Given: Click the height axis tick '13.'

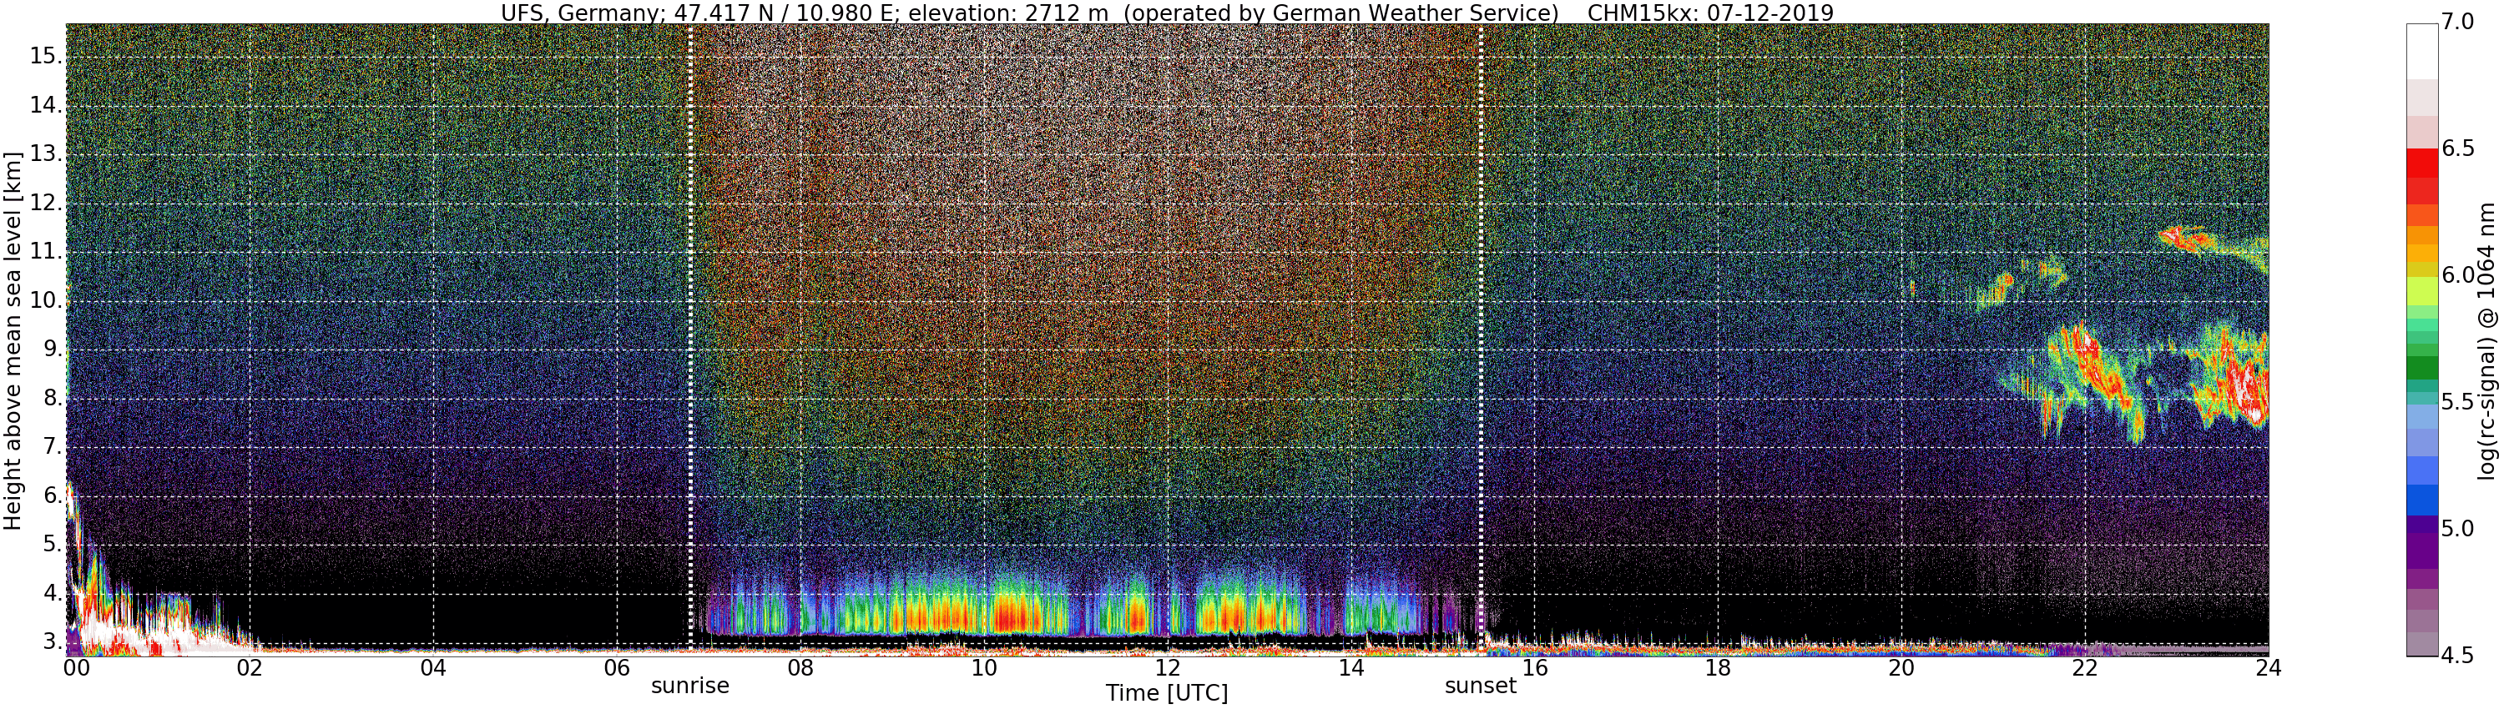Looking at the screenshot, I should click(46, 153).
